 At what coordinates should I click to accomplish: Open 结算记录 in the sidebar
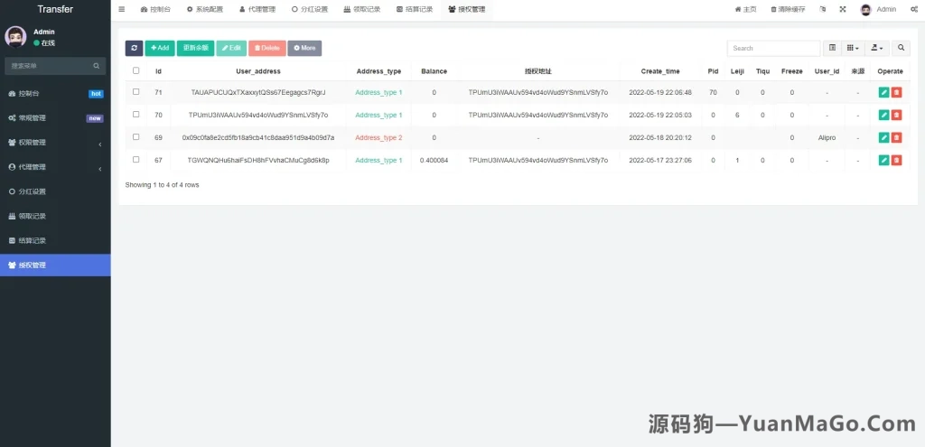[55, 240]
